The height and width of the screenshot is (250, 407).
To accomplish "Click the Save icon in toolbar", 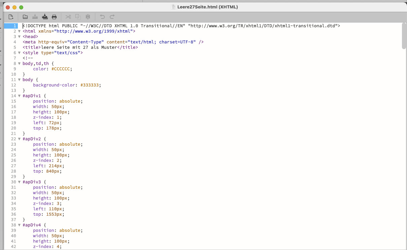I will (x=35, y=17).
